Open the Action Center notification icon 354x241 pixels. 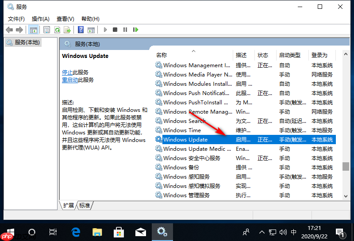(340, 233)
